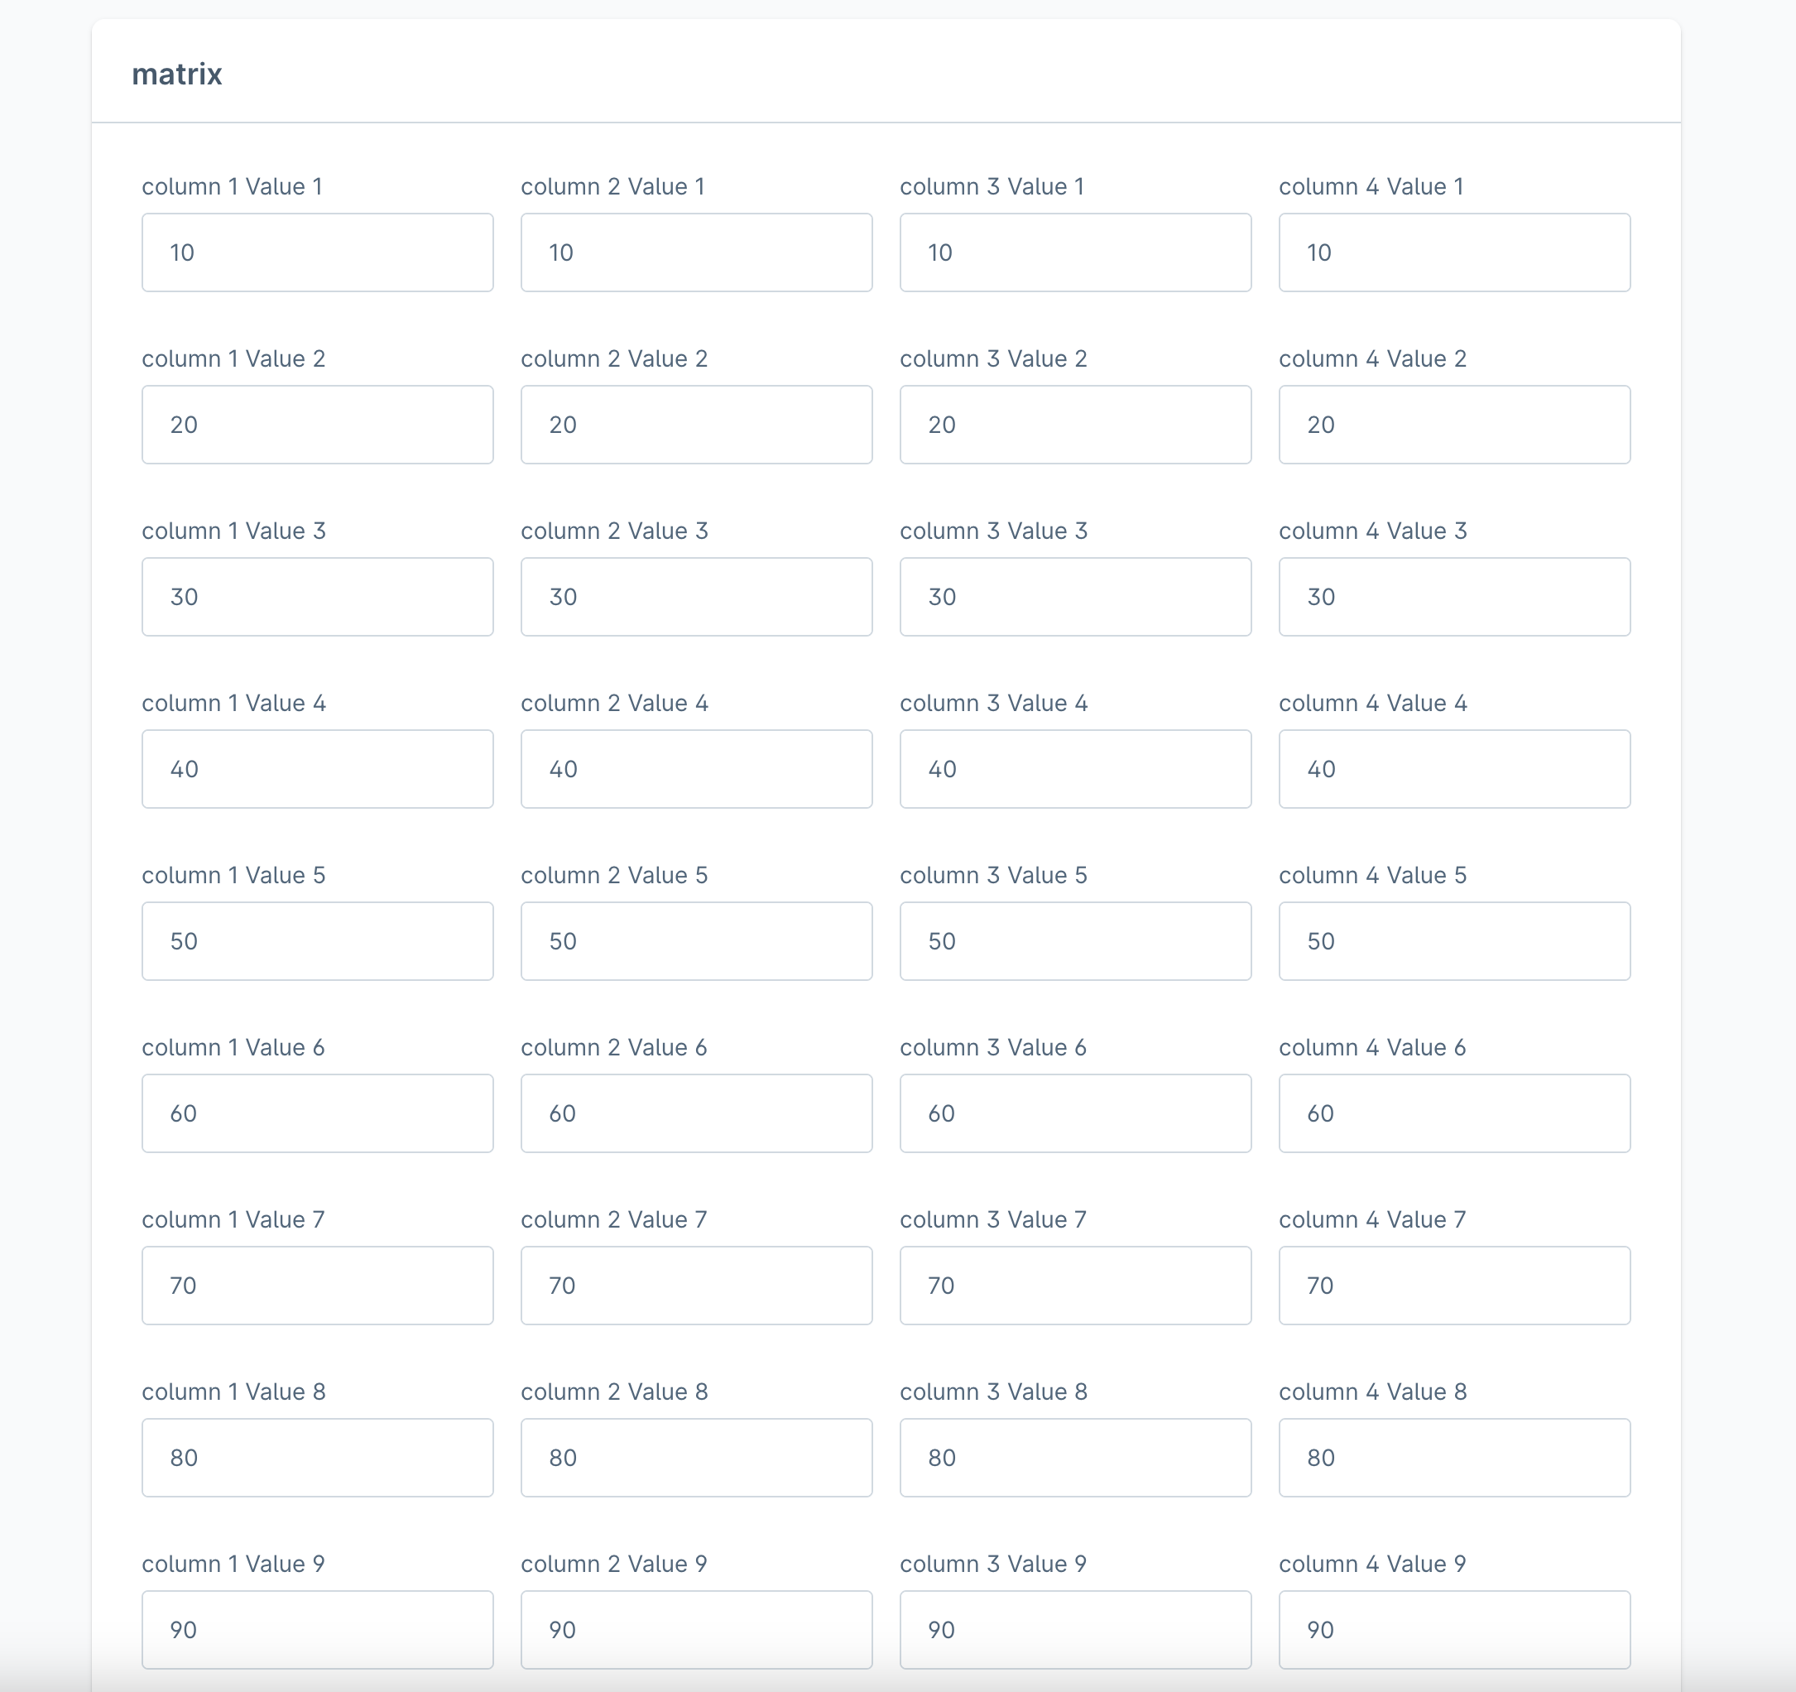Select the column 3 Value 2 field
Viewport: 1796px width, 1692px height.
[1075, 425]
